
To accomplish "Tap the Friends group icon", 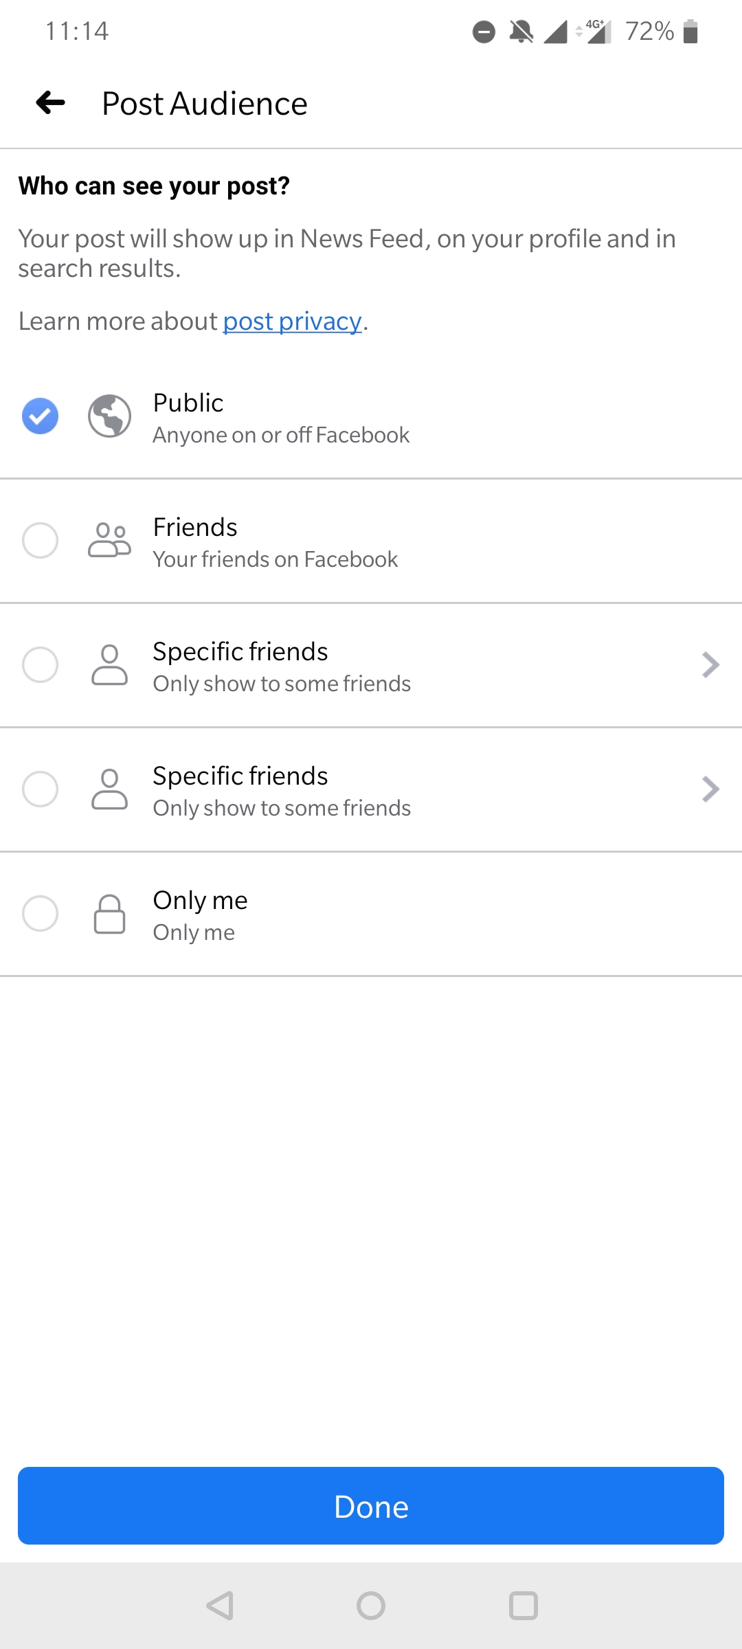I will click(x=109, y=540).
